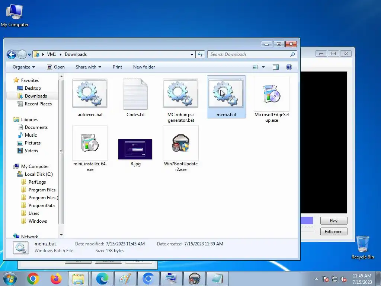Open the Chromium taskbar icon
The width and height of the screenshot is (381, 286).
(148, 279)
